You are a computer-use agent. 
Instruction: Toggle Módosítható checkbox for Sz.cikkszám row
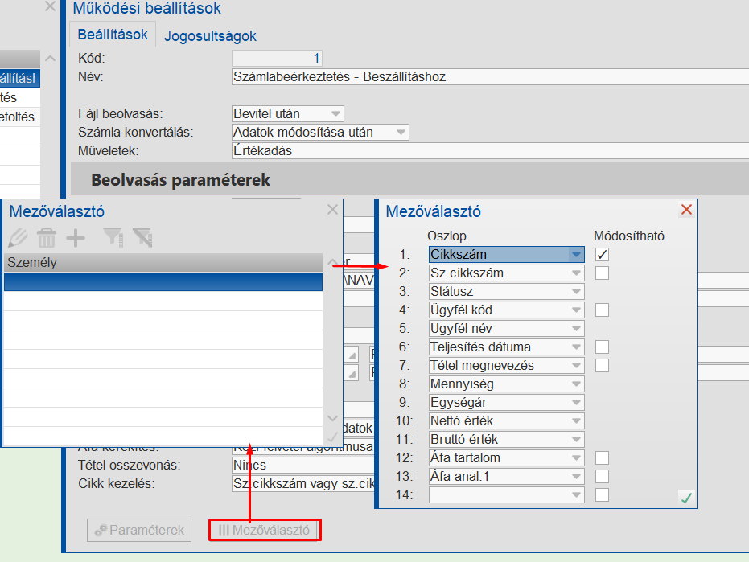[x=602, y=273]
